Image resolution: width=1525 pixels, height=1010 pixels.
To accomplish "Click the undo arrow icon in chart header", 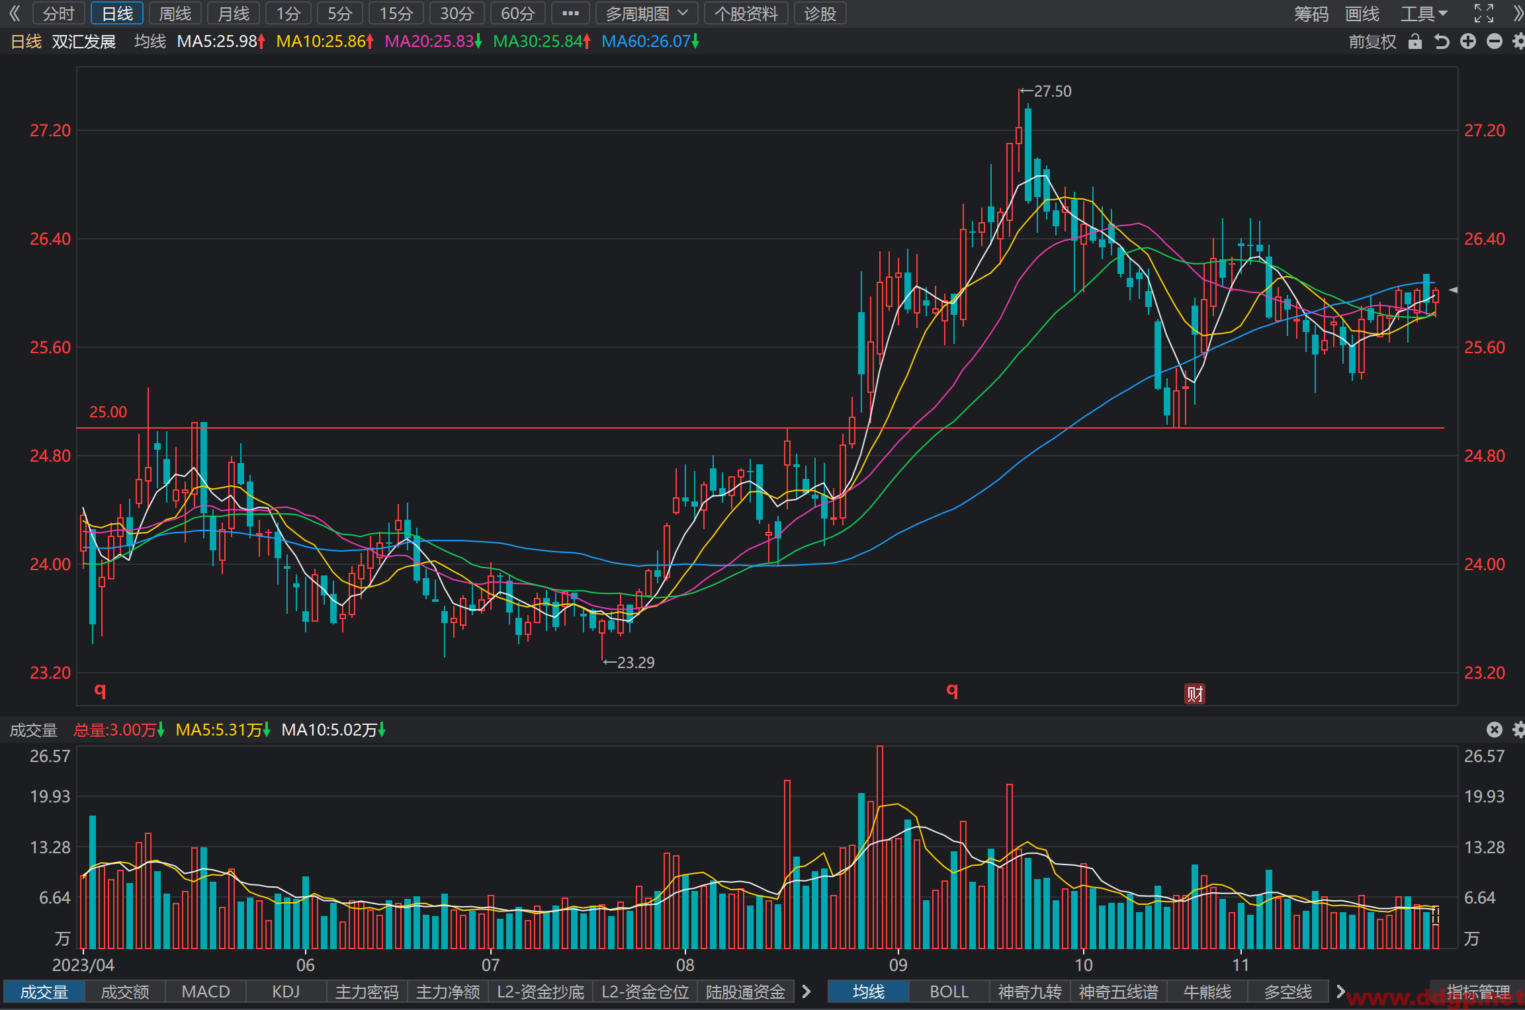I will pyautogui.click(x=1441, y=42).
